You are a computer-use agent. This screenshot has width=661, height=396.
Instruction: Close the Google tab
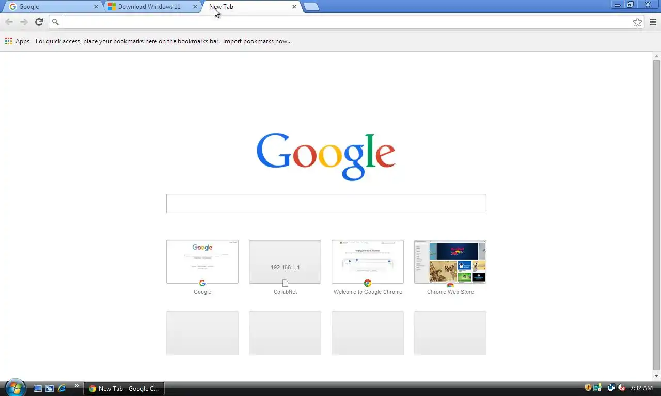[x=96, y=7]
